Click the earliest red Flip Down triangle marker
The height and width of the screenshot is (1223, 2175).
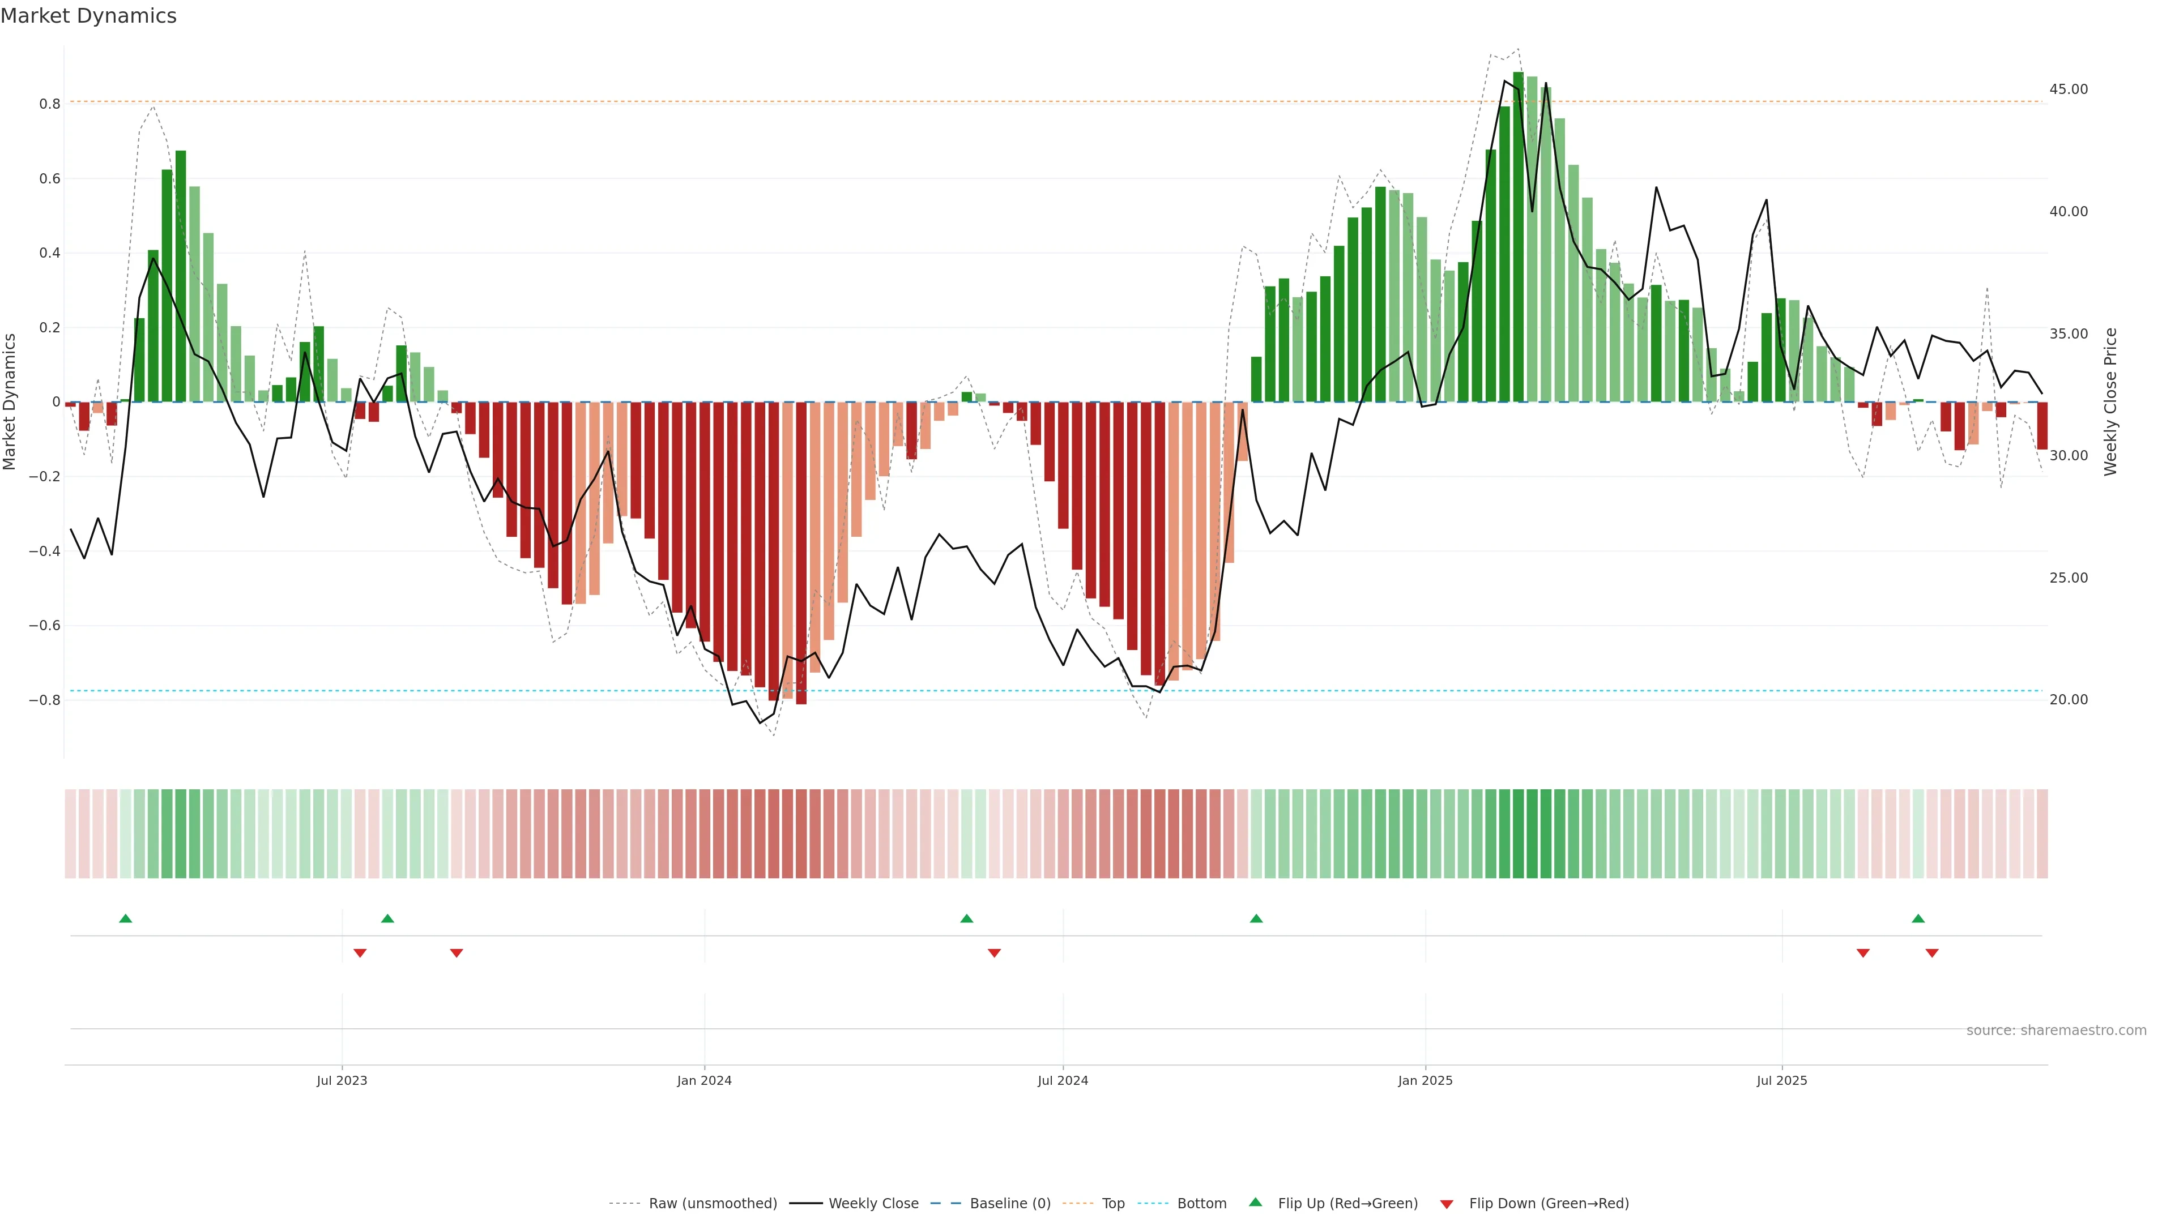tap(360, 953)
